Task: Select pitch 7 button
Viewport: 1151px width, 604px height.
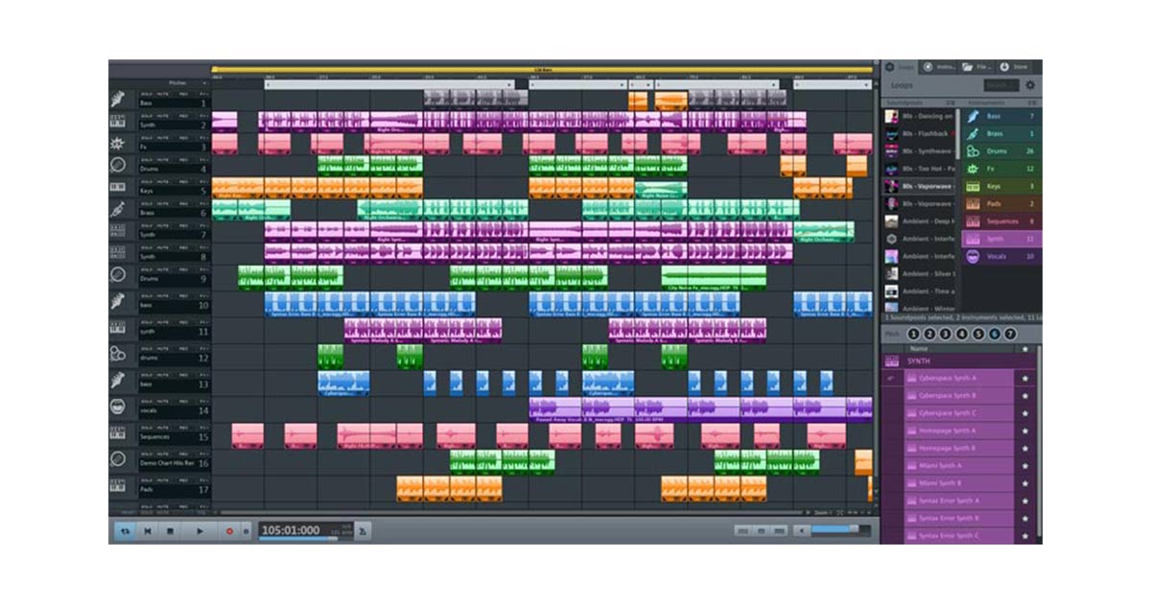Action: [1010, 334]
